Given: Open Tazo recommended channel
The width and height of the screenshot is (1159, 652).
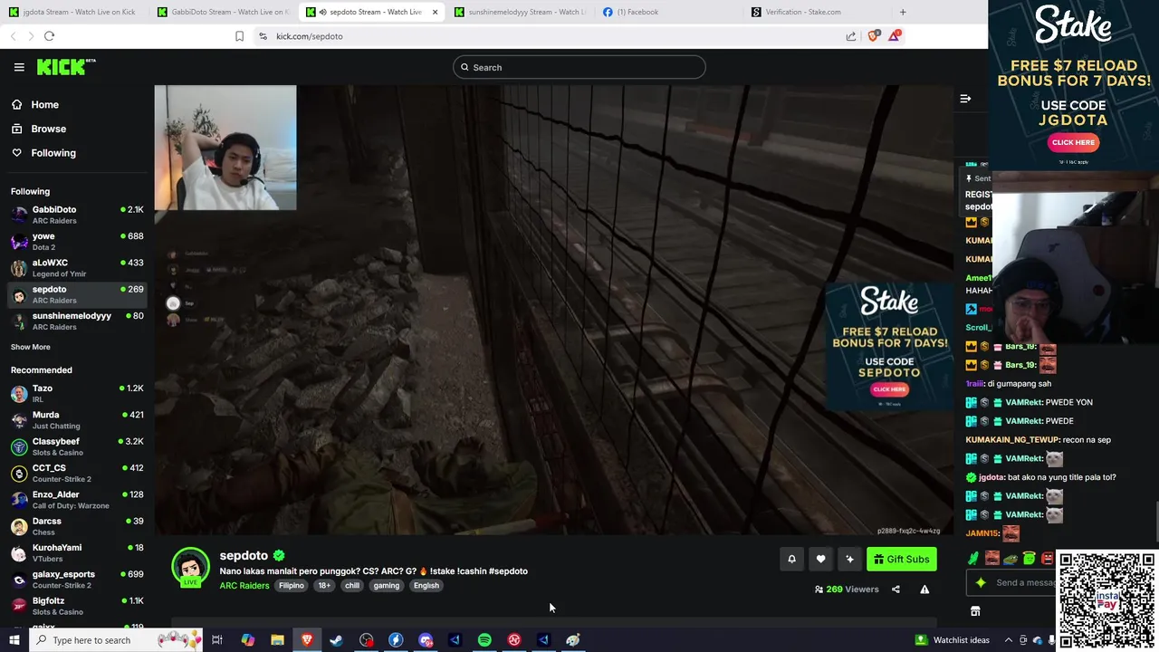Looking at the screenshot, I should coord(77,393).
